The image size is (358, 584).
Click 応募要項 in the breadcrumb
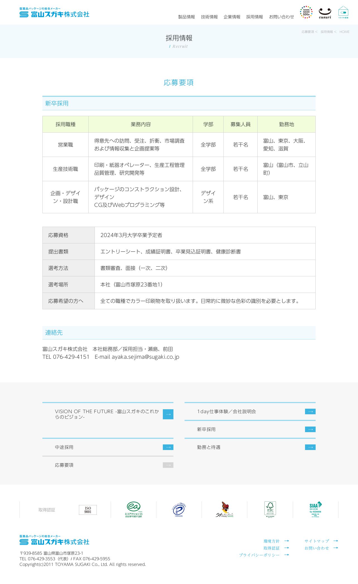[x=308, y=32]
